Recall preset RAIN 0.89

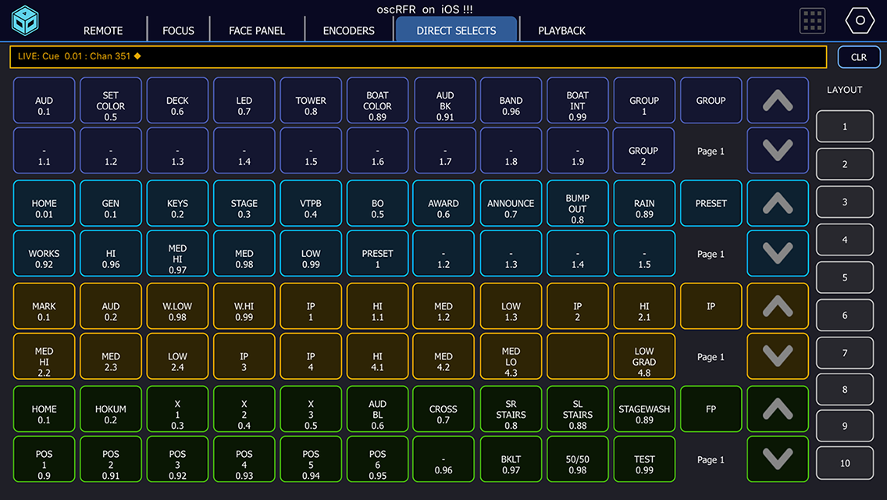[643, 203]
